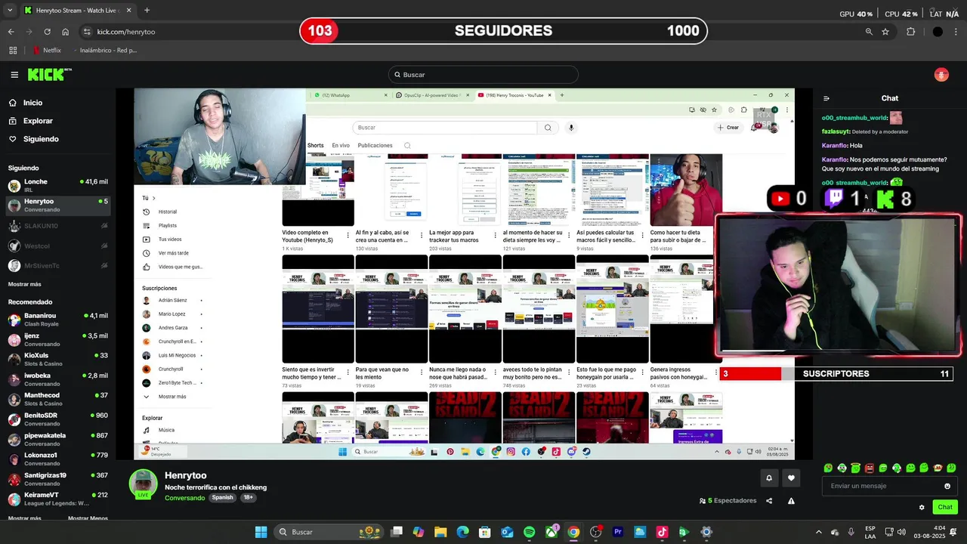Open Netflix bookmark
Image resolution: width=967 pixels, height=544 pixels.
(46, 51)
